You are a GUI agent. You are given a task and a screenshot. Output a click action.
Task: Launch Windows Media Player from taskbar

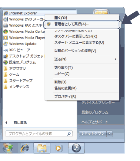(59, 148)
